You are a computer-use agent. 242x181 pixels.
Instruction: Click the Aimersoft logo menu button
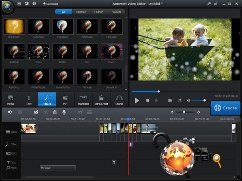click(x=7, y=6)
